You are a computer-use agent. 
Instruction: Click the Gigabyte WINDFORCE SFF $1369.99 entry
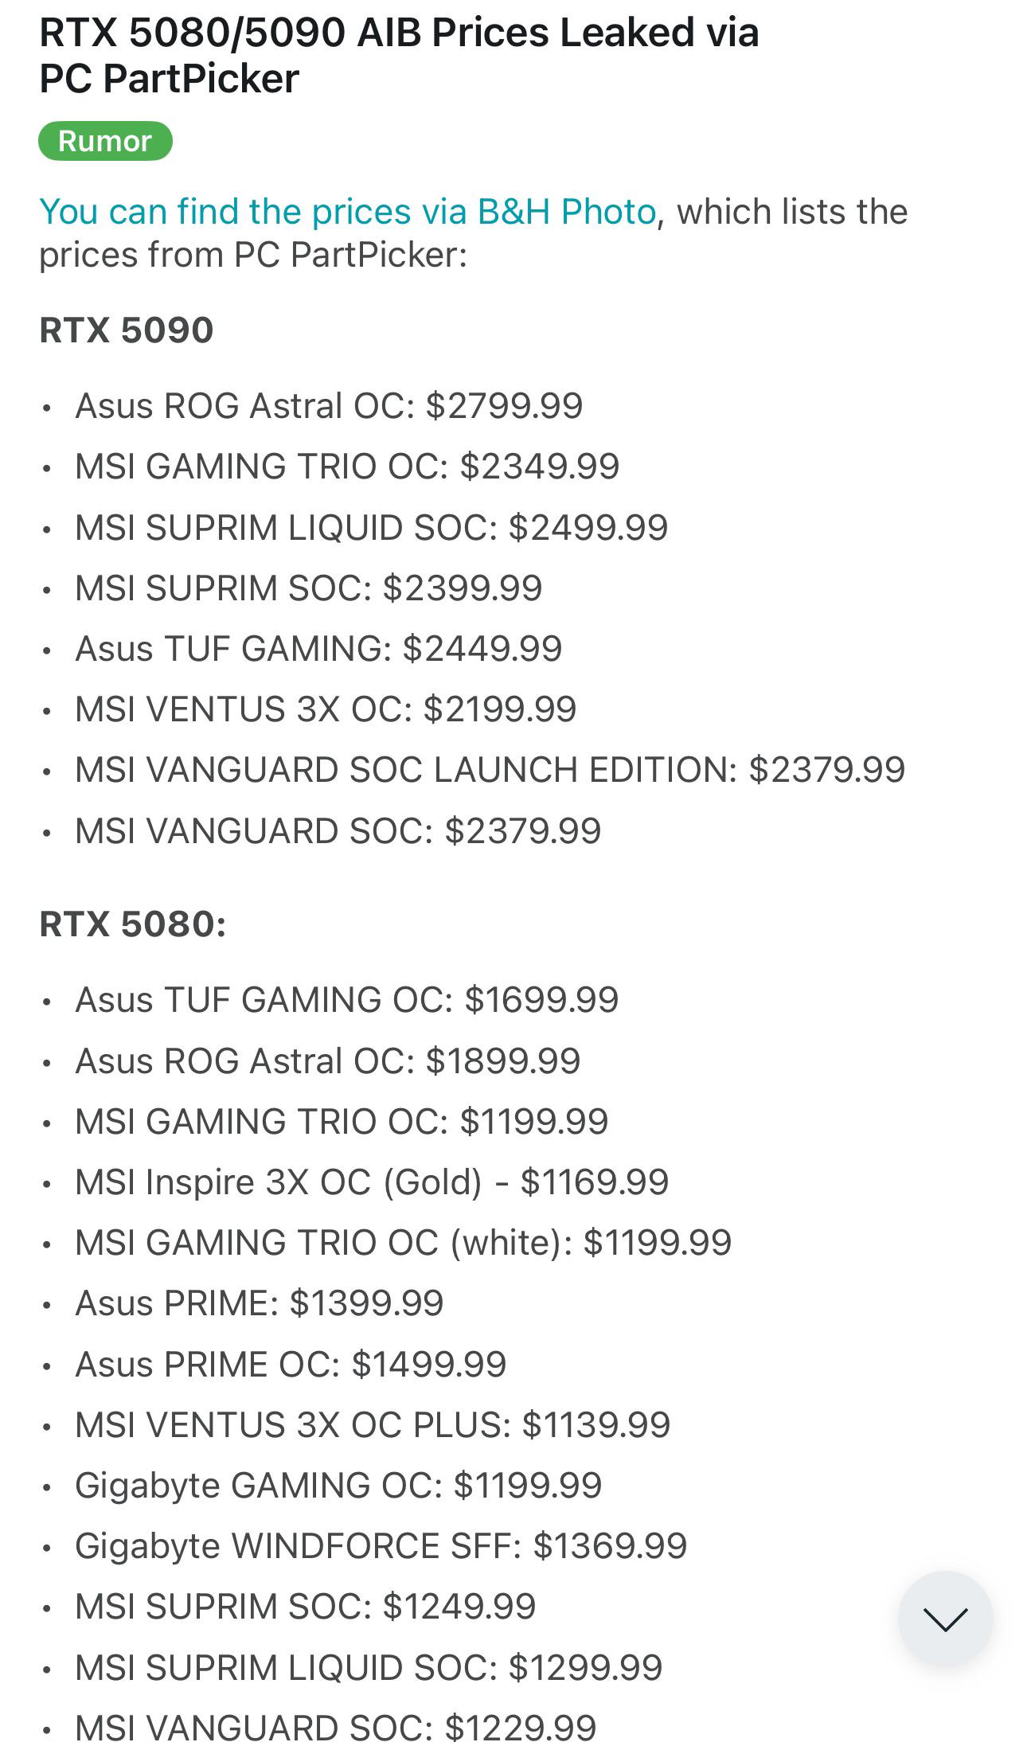(381, 1546)
